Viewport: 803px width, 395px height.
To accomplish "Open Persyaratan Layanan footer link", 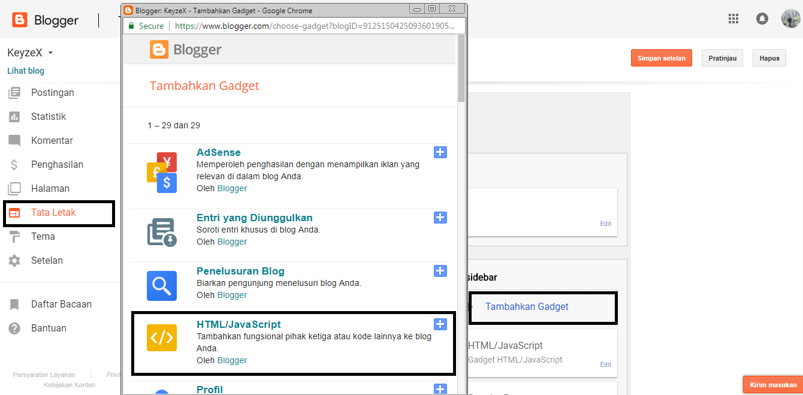I will (x=44, y=375).
